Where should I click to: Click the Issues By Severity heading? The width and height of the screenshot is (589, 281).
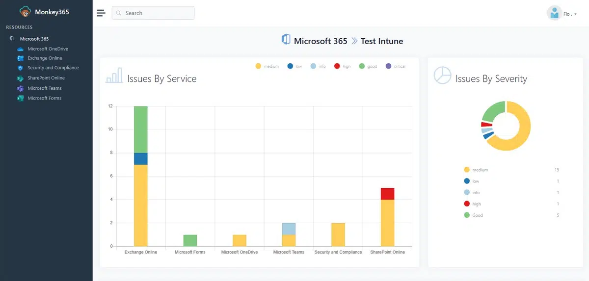point(491,78)
